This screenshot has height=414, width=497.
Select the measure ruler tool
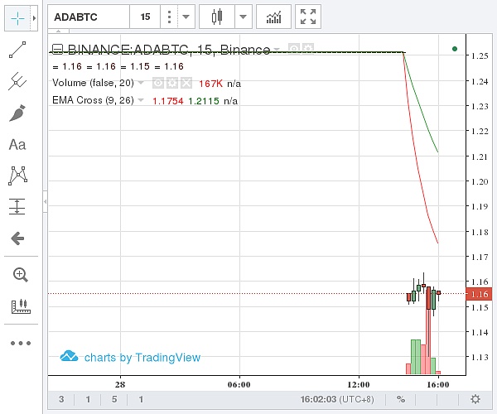click(x=21, y=306)
